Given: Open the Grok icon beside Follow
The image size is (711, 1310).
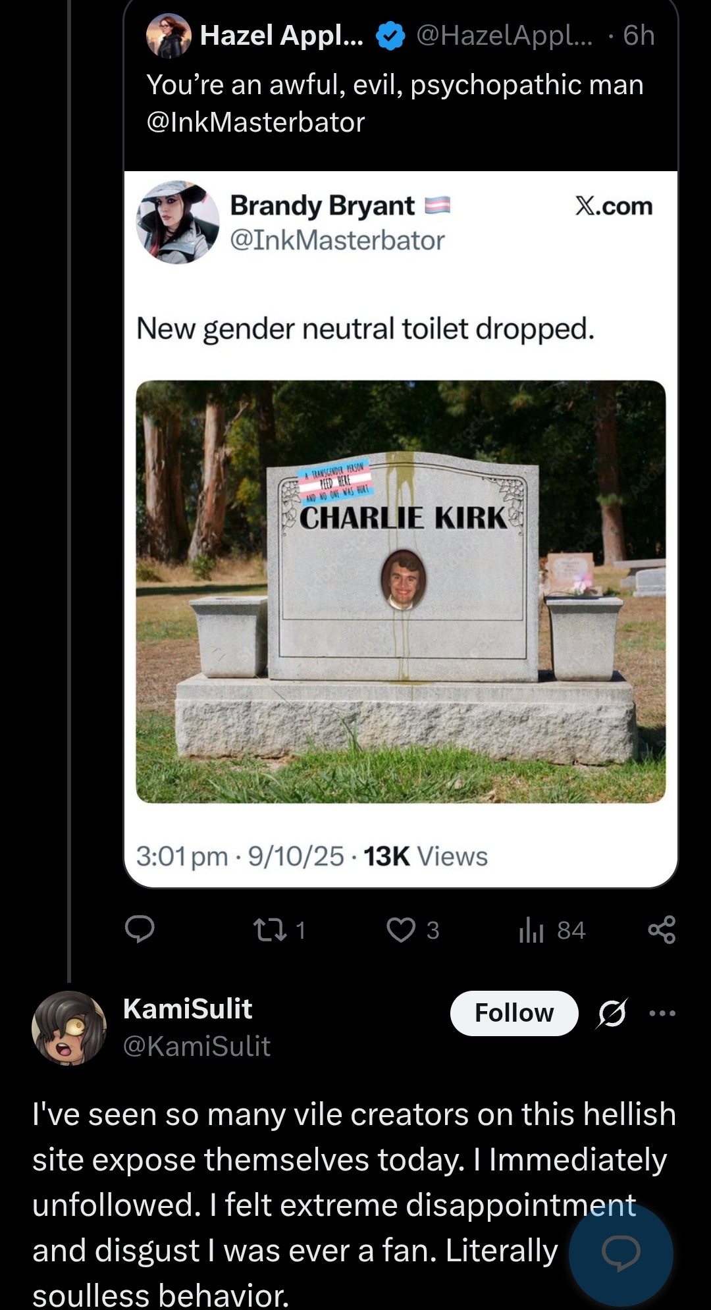Looking at the screenshot, I should tap(612, 1013).
